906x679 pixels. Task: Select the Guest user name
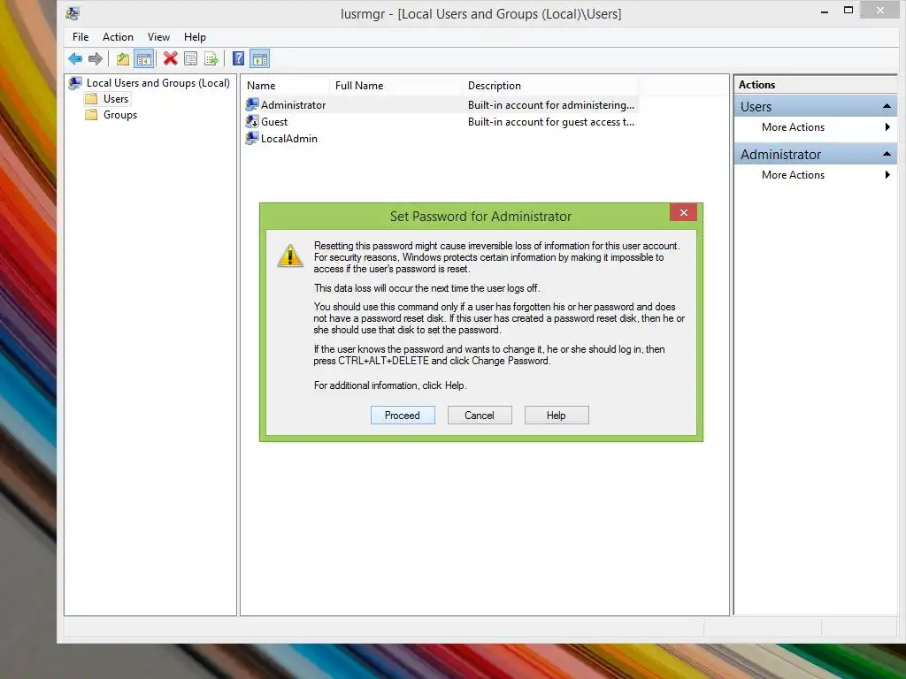274,121
